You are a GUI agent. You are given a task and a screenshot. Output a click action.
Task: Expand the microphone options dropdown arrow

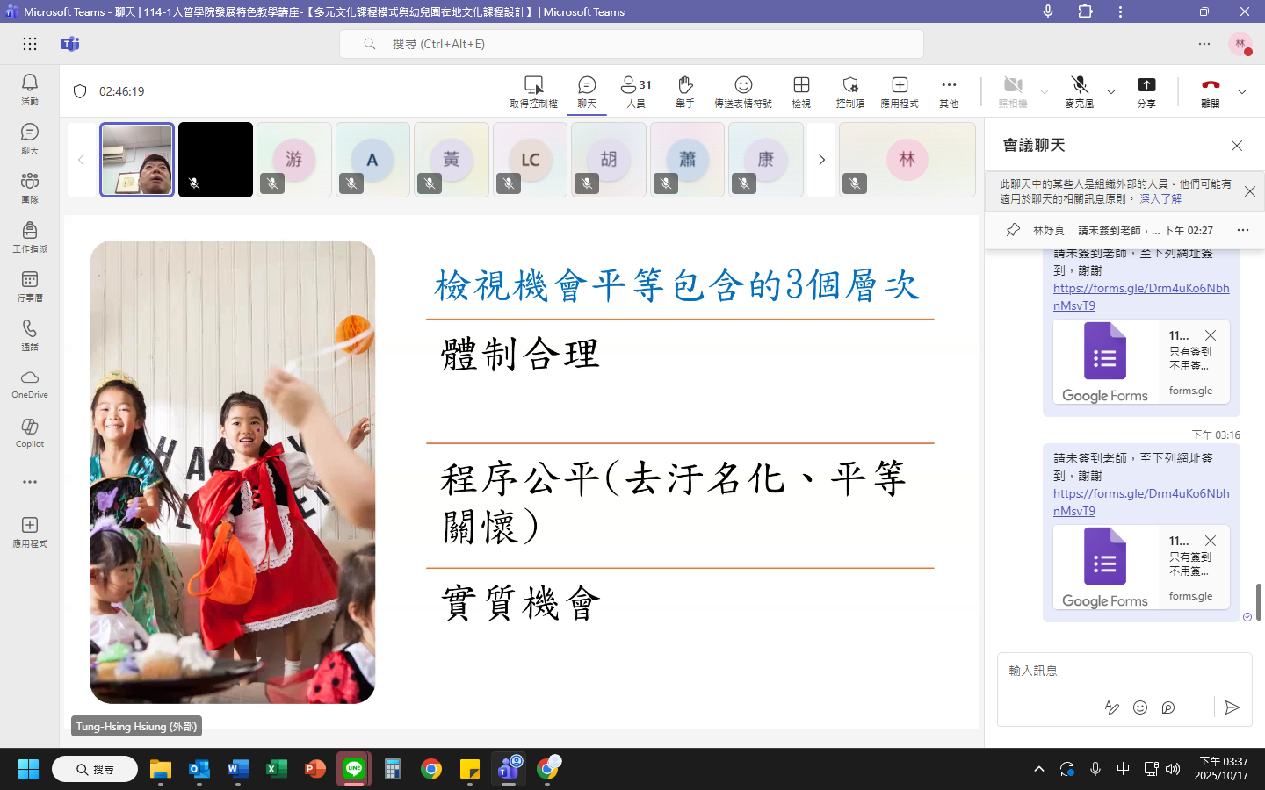[1111, 91]
